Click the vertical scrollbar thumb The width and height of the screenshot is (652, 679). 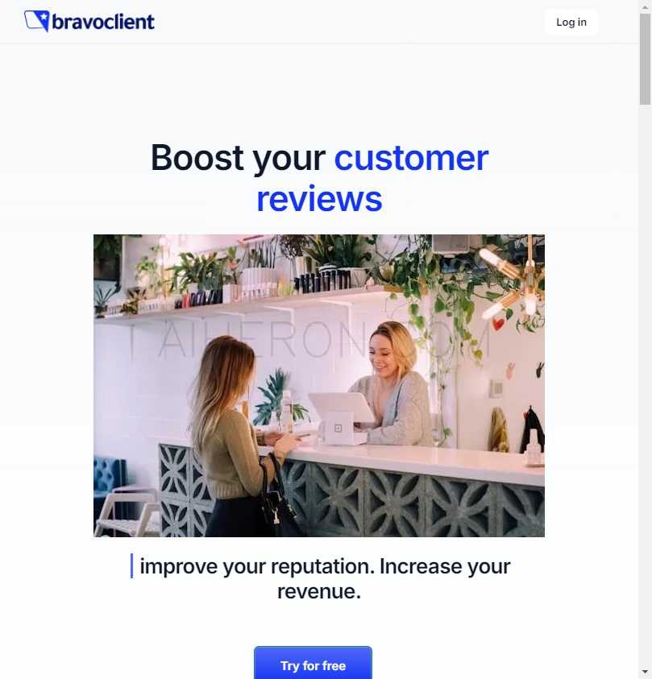pos(645,60)
